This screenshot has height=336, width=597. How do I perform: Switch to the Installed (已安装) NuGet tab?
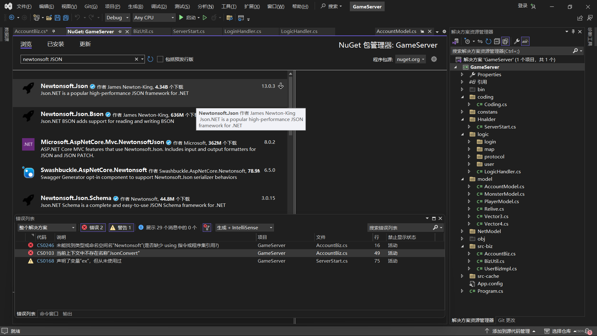pyautogui.click(x=56, y=44)
